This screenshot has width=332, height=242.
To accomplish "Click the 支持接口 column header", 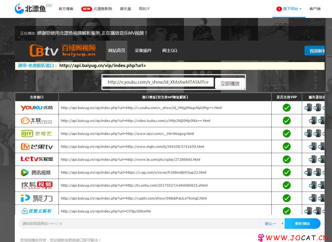I will (x=37, y=97).
